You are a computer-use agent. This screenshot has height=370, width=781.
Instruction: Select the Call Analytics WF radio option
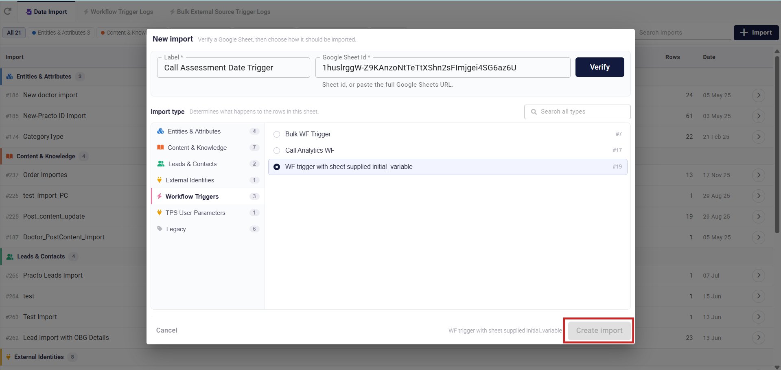(x=277, y=151)
